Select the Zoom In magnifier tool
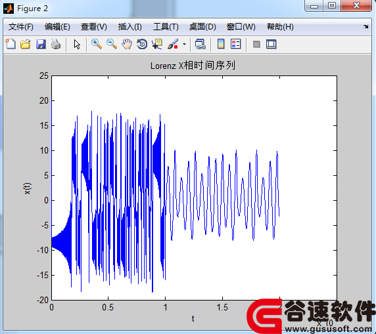The width and height of the screenshot is (376, 334). tap(97, 45)
